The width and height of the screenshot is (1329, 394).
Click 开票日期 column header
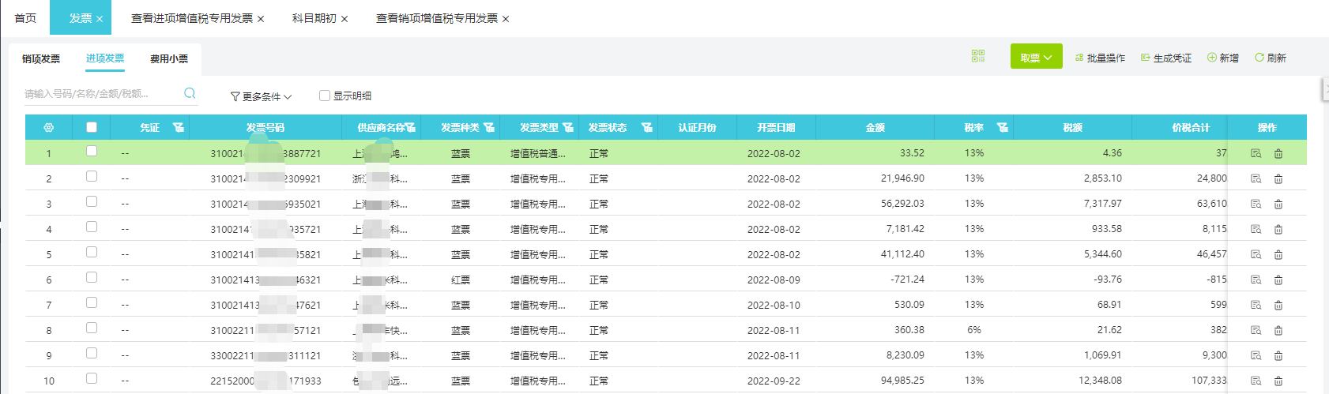pos(776,127)
